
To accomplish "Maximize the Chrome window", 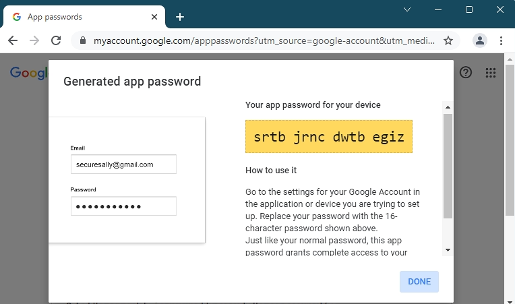I will point(469,9).
